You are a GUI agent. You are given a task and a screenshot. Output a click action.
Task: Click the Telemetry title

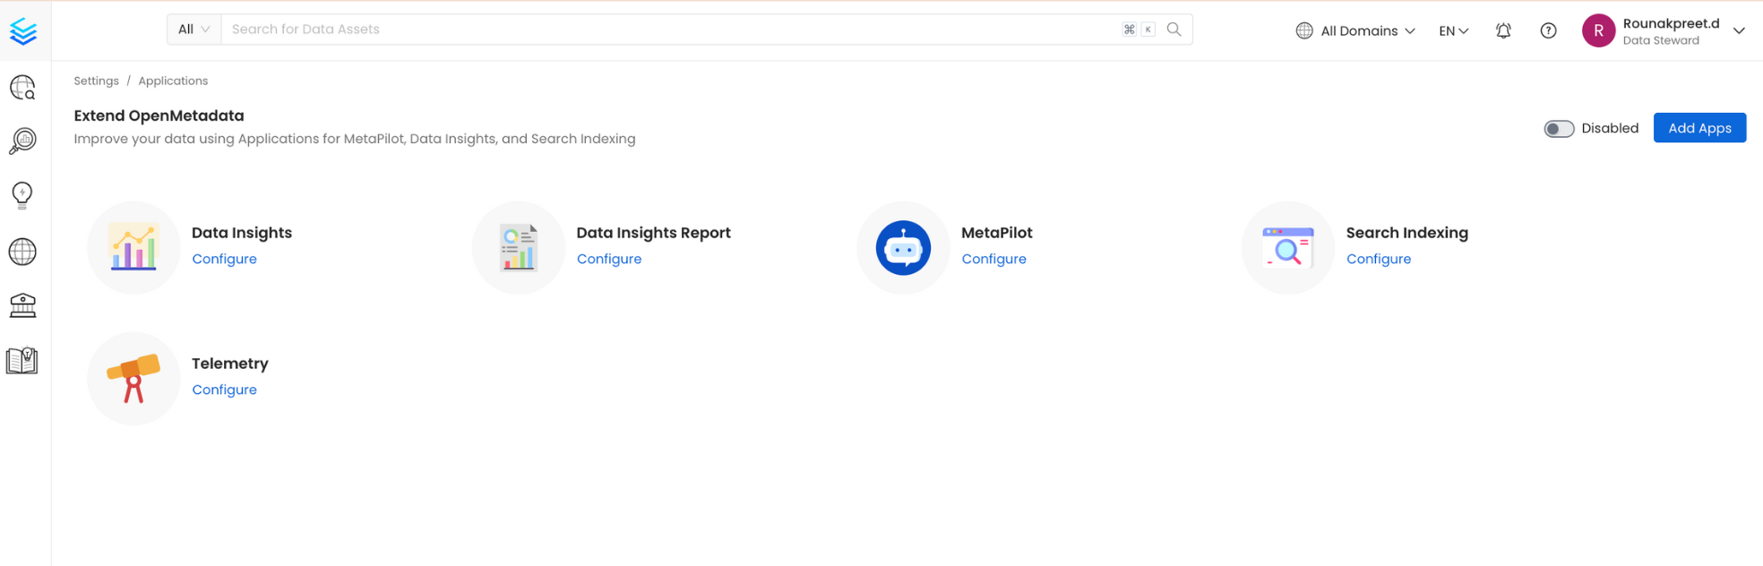point(230,364)
